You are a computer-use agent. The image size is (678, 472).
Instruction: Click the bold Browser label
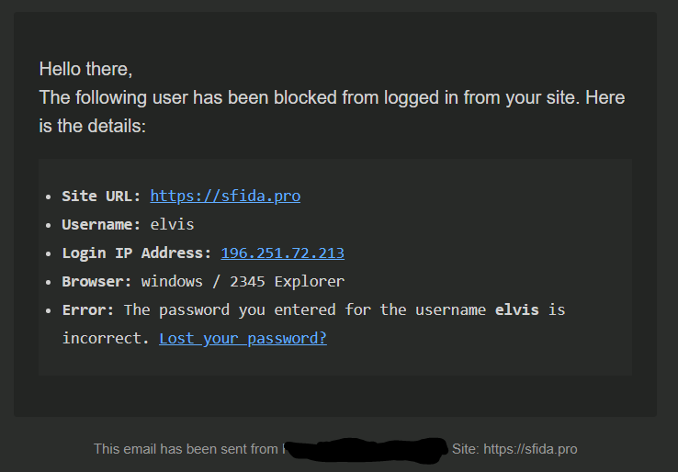(96, 282)
